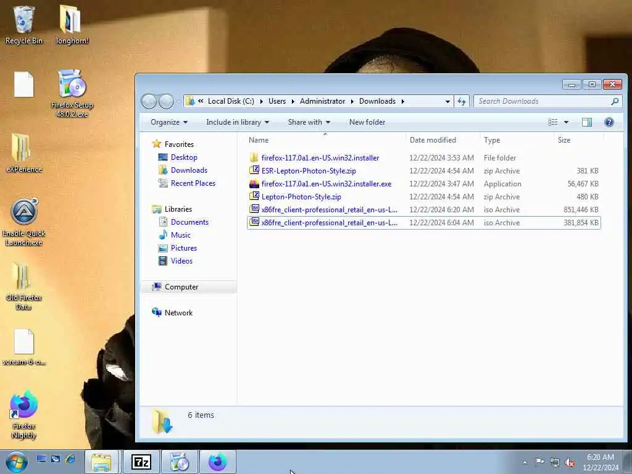Click the search magnifier icon
The width and height of the screenshot is (632, 474).
pos(615,101)
